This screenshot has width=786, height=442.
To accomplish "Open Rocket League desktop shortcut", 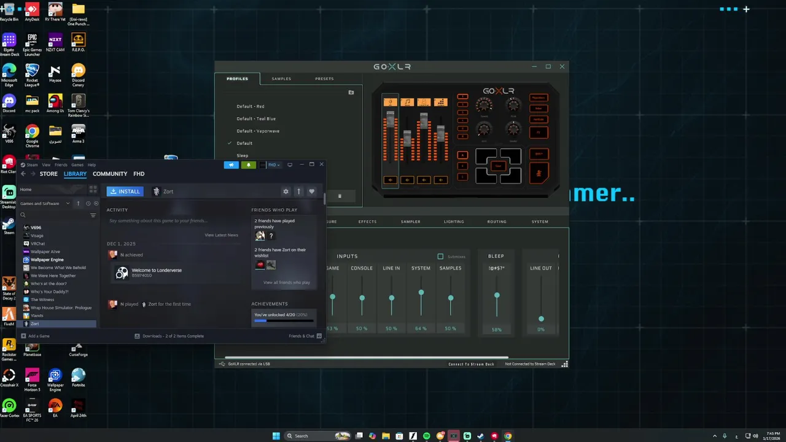I will tap(32, 76).
